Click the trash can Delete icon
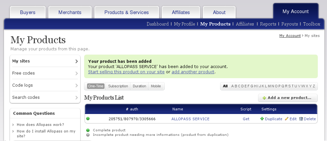 click(301, 119)
